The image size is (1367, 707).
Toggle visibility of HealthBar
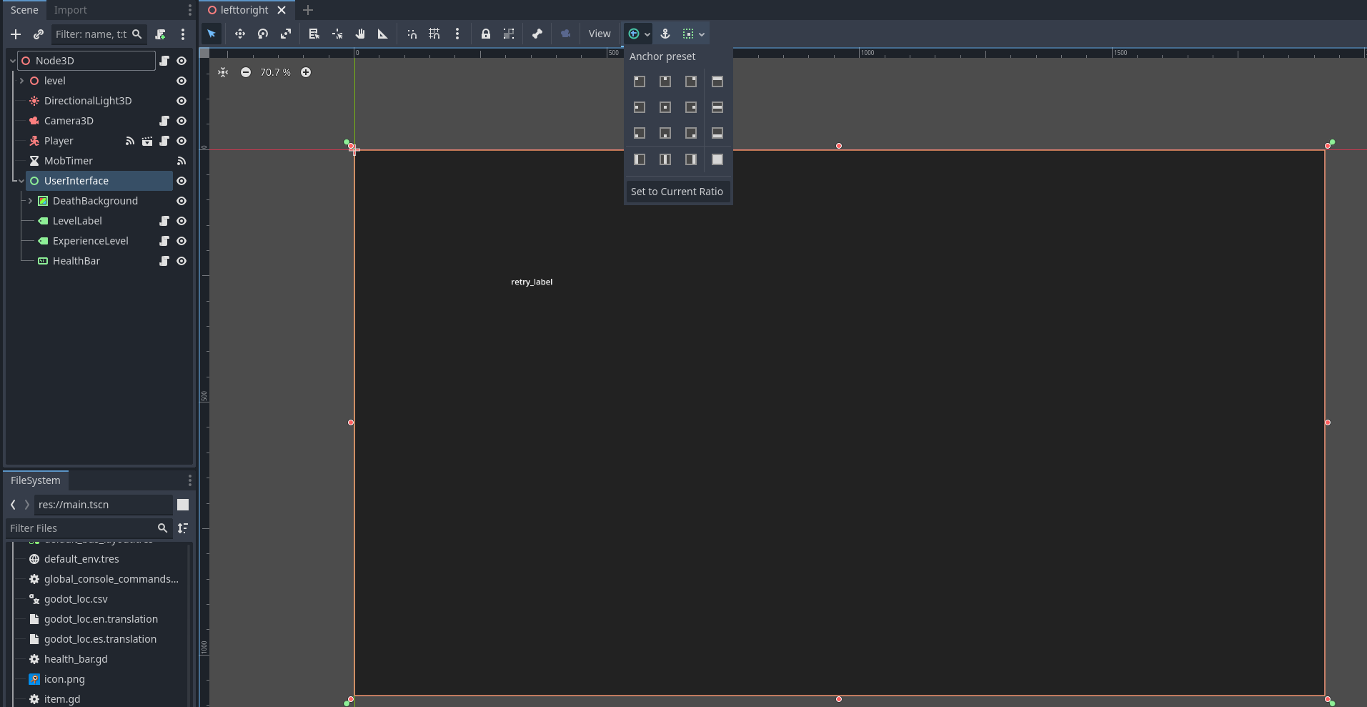182,261
